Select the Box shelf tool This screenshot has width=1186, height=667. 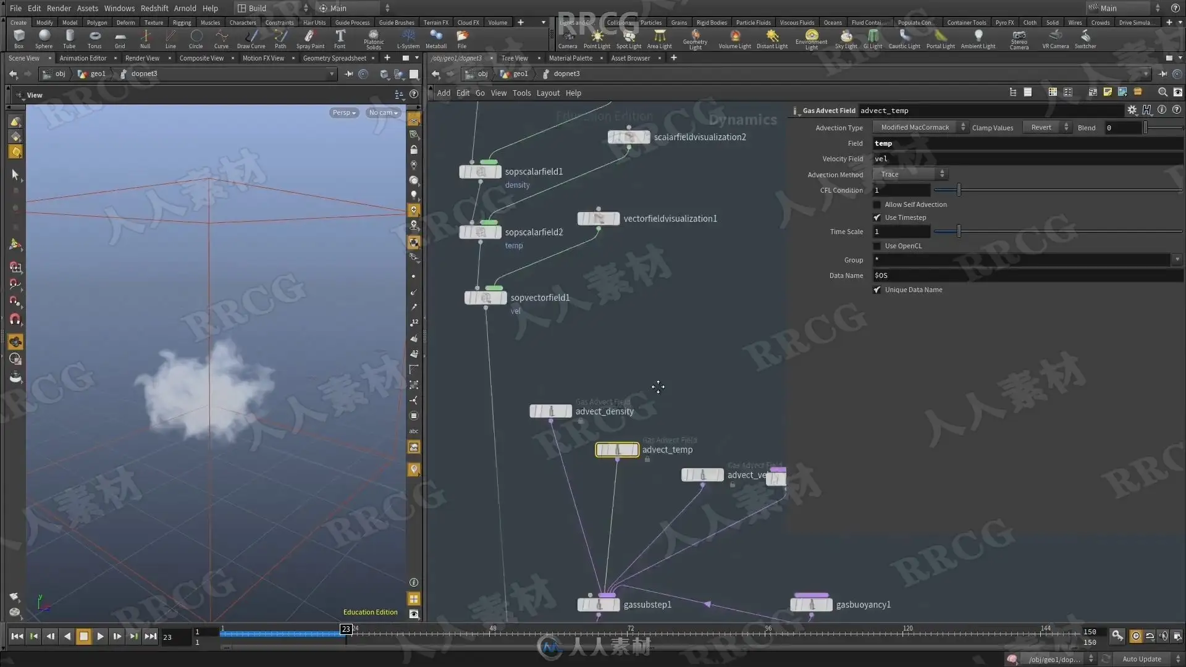[x=19, y=39]
